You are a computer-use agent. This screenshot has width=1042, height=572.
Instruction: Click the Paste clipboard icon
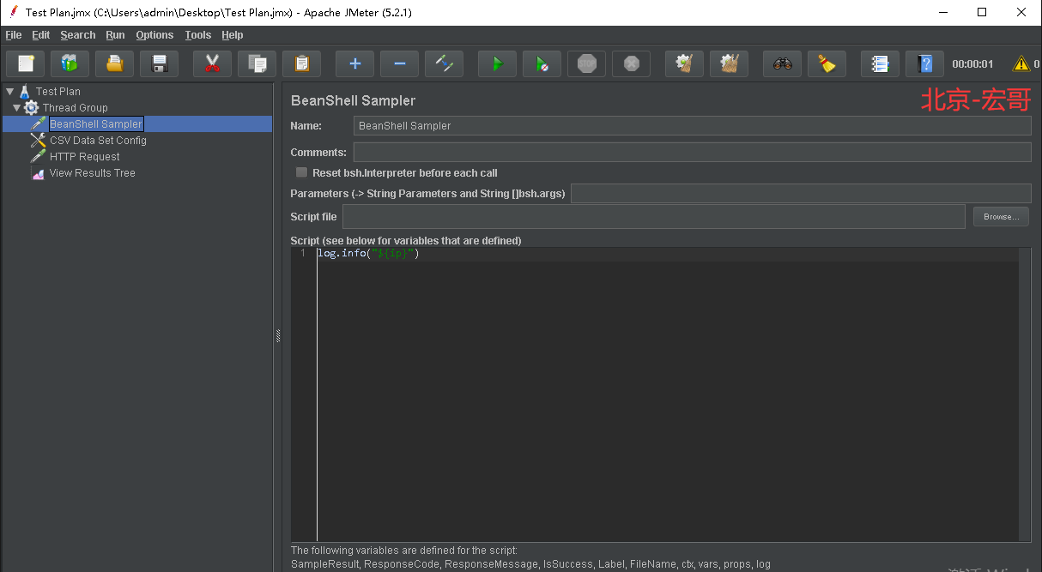pyautogui.click(x=301, y=63)
